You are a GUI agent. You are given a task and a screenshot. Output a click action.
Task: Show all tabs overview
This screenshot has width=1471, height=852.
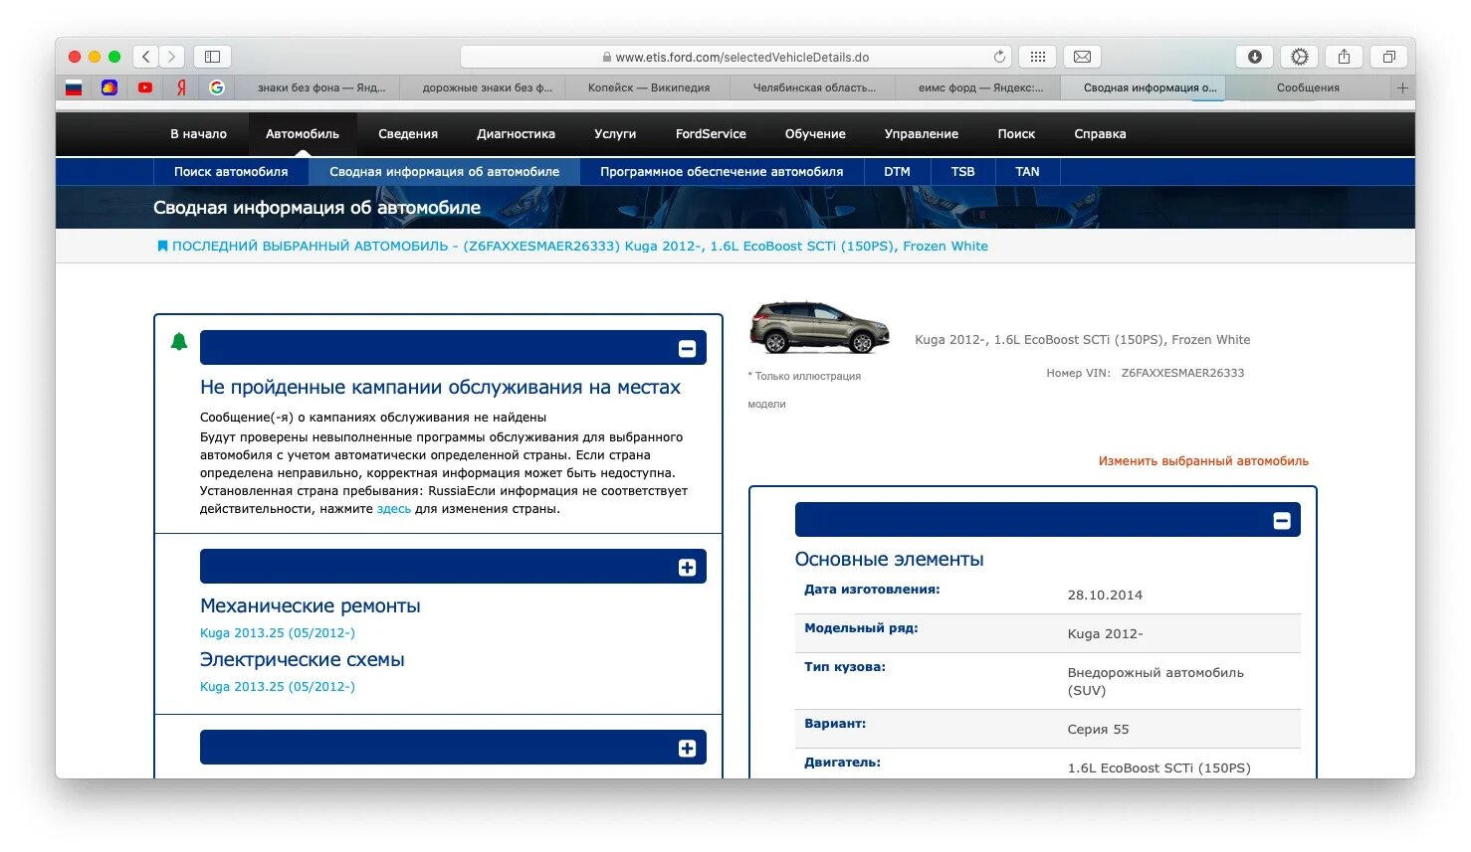coord(1388,57)
